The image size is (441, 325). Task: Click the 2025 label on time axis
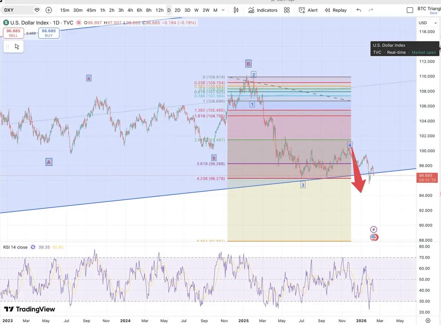(x=243, y=321)
